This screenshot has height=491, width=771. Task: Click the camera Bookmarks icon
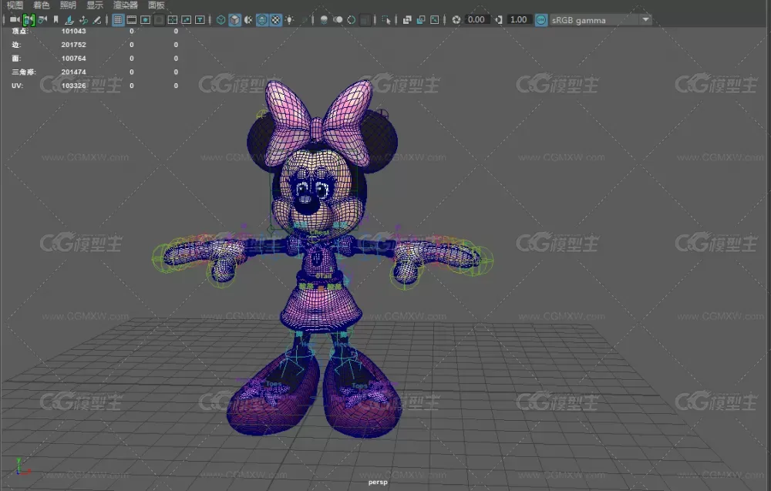(x=56, y=20)
